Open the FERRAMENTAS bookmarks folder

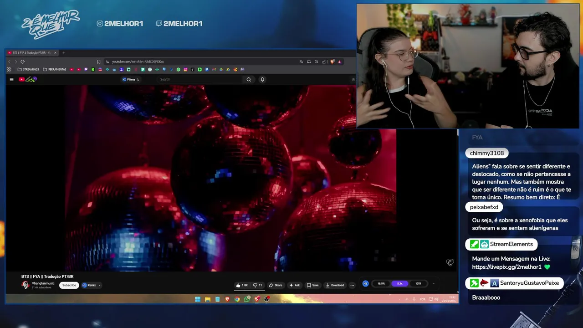click(x=54, y=69)
